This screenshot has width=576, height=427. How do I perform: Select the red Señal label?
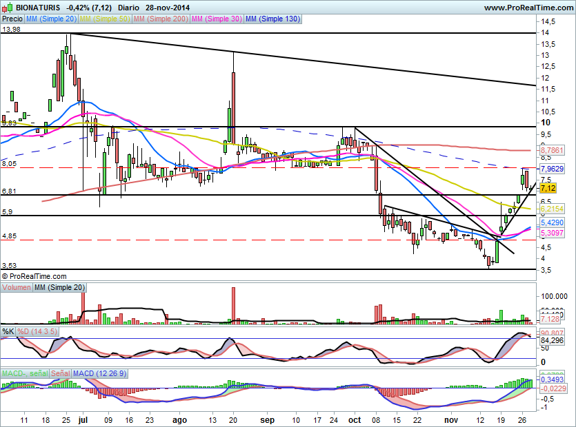pyautogui.click(x=61, y=373)
